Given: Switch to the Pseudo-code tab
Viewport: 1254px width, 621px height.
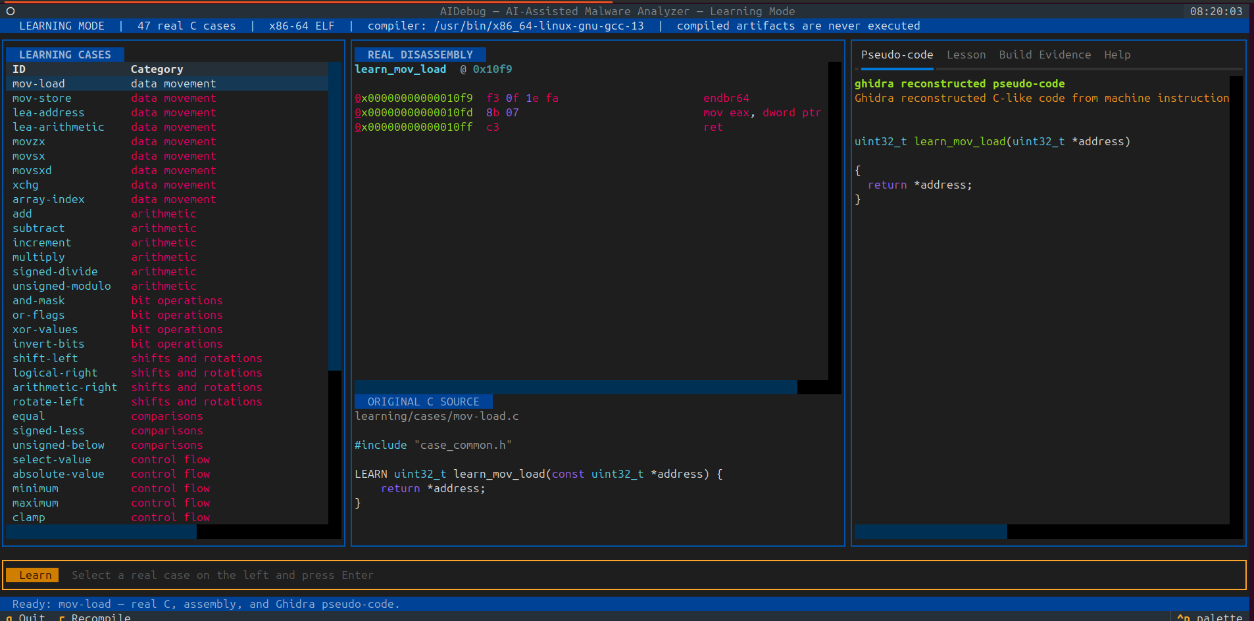Looking at the screenshot, I should [897, 55].
